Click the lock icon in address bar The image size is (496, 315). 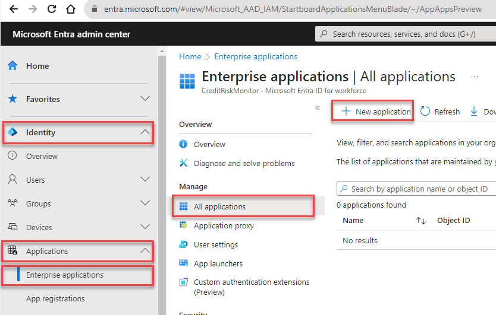[95, 9]
